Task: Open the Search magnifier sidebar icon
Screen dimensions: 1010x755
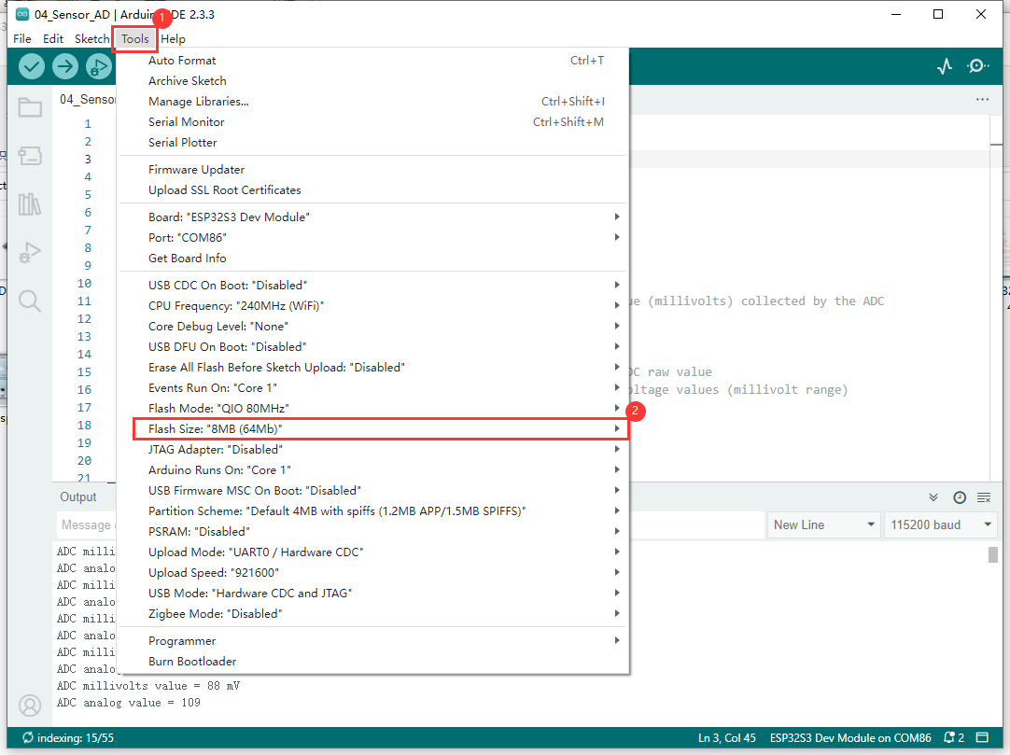Action: tap(30, 301)
